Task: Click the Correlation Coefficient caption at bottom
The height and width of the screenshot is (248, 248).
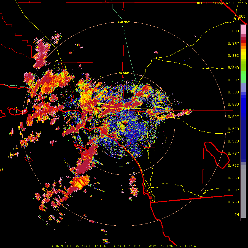Action: [124, 246]
